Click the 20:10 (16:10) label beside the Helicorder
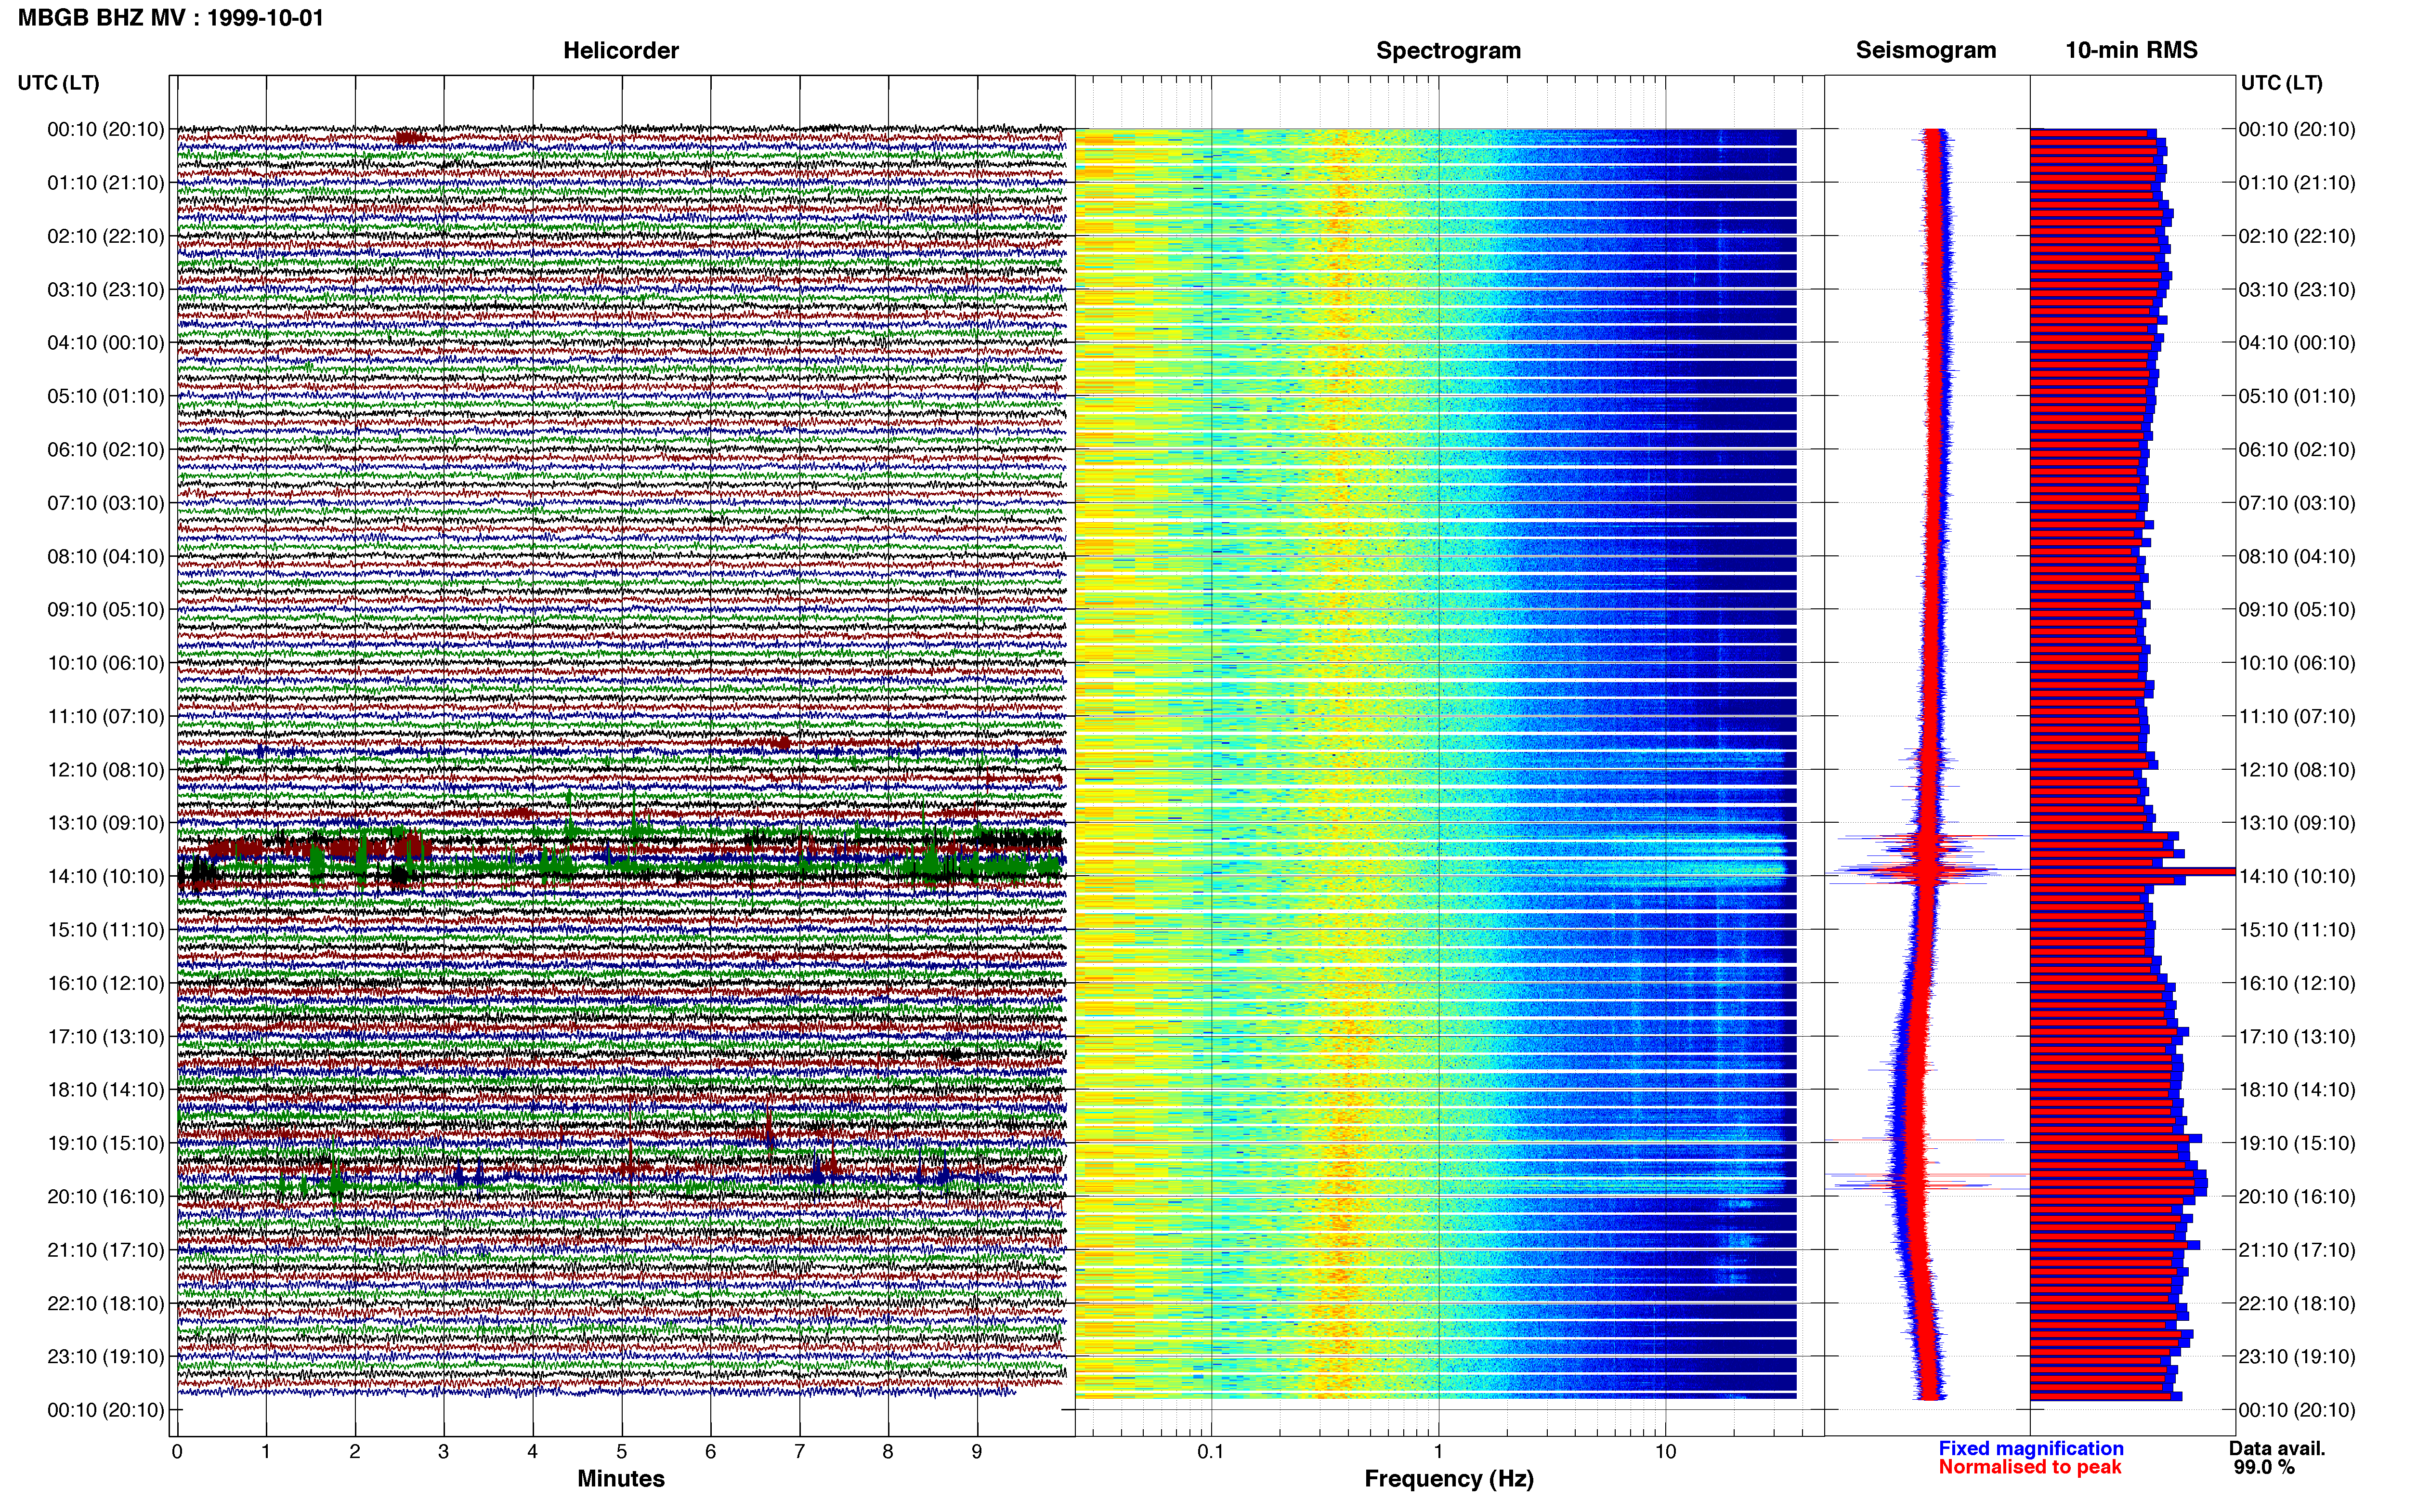 (106, 1197)
